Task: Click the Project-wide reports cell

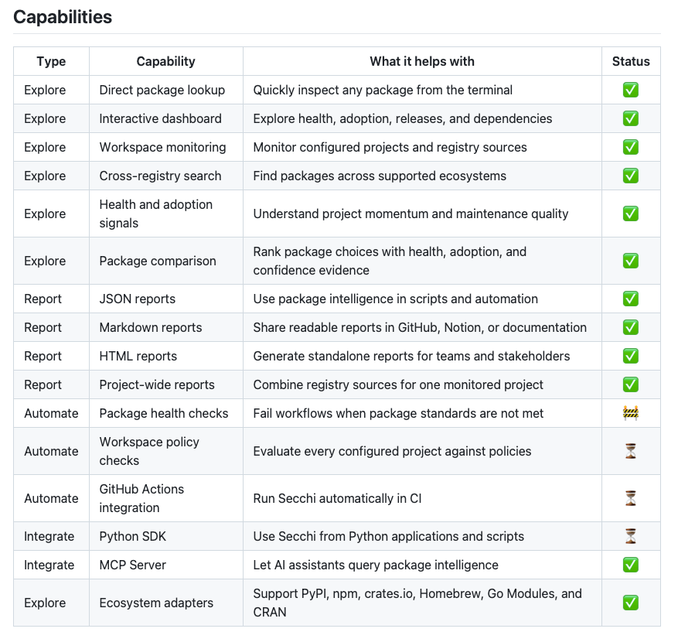Action: [x=166, y=384]
